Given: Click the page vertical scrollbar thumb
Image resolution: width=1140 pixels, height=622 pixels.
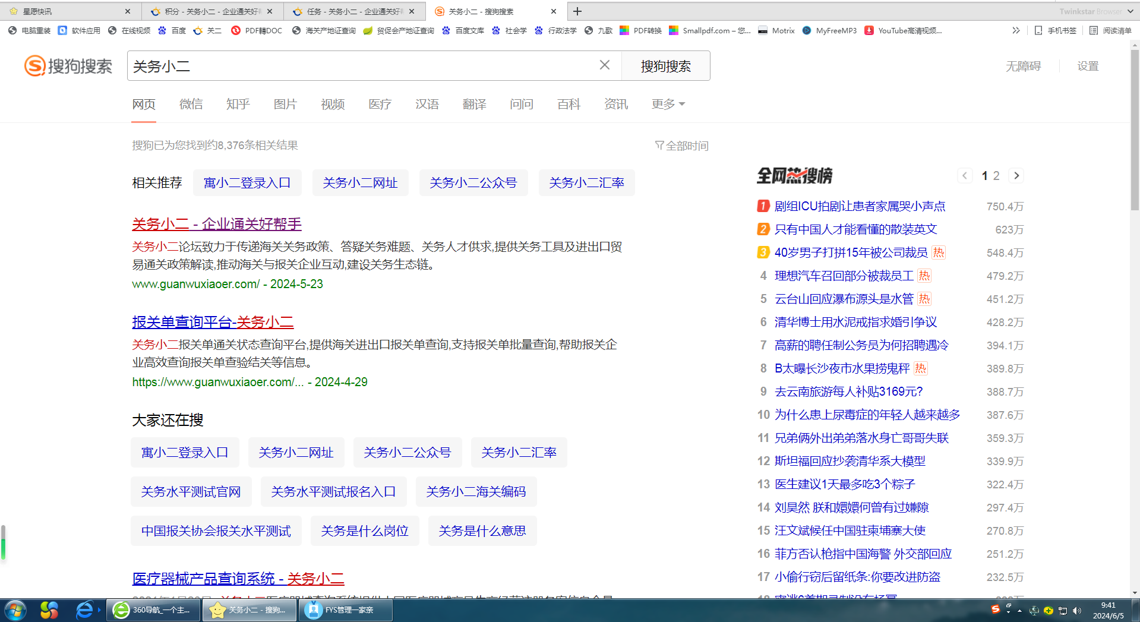Looking at the screenshot, I should 1135,130.
